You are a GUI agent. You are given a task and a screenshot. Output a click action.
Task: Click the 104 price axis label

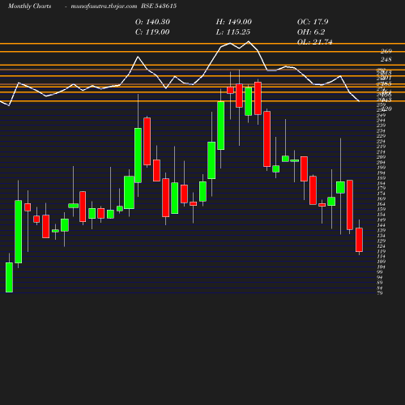[x=381, y=267]
